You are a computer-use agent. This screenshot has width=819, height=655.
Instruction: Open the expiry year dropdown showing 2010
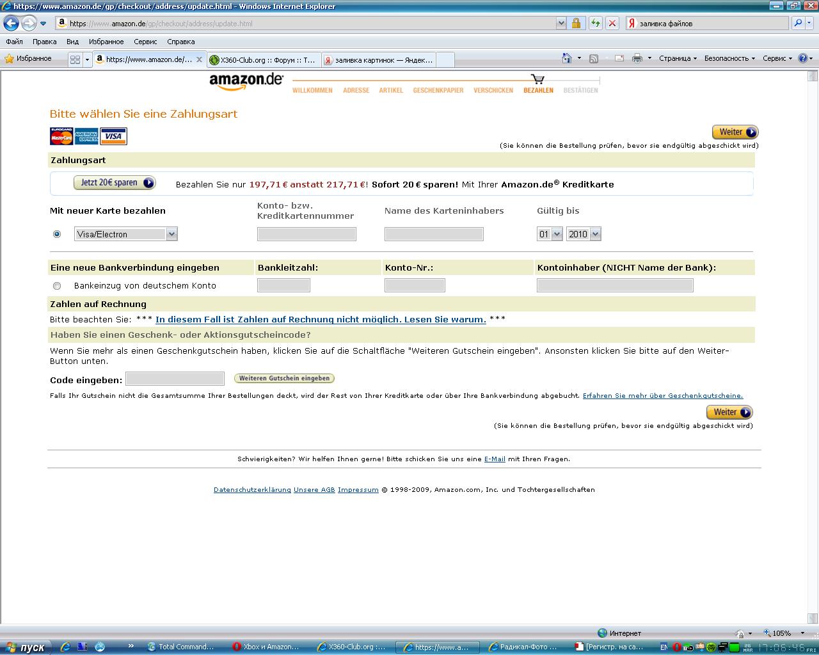(x=583, y=234)
